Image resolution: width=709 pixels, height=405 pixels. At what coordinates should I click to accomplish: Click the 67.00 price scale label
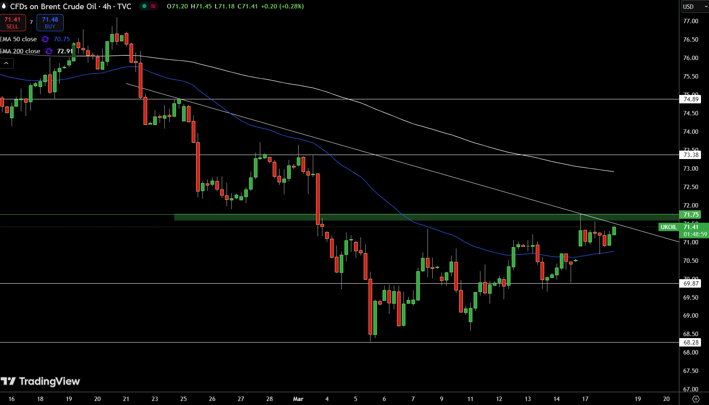[x=691, y=389]
